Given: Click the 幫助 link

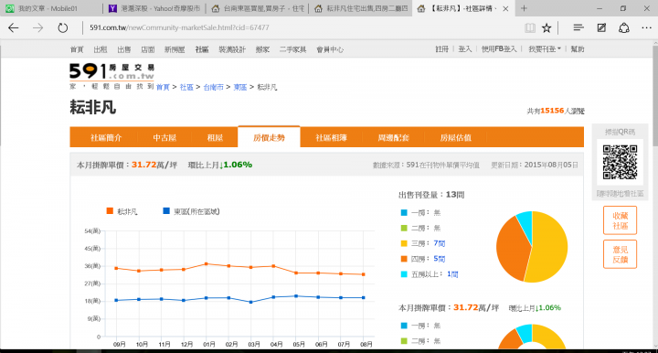Looking at the screenshot, I should tap(578, 49).
